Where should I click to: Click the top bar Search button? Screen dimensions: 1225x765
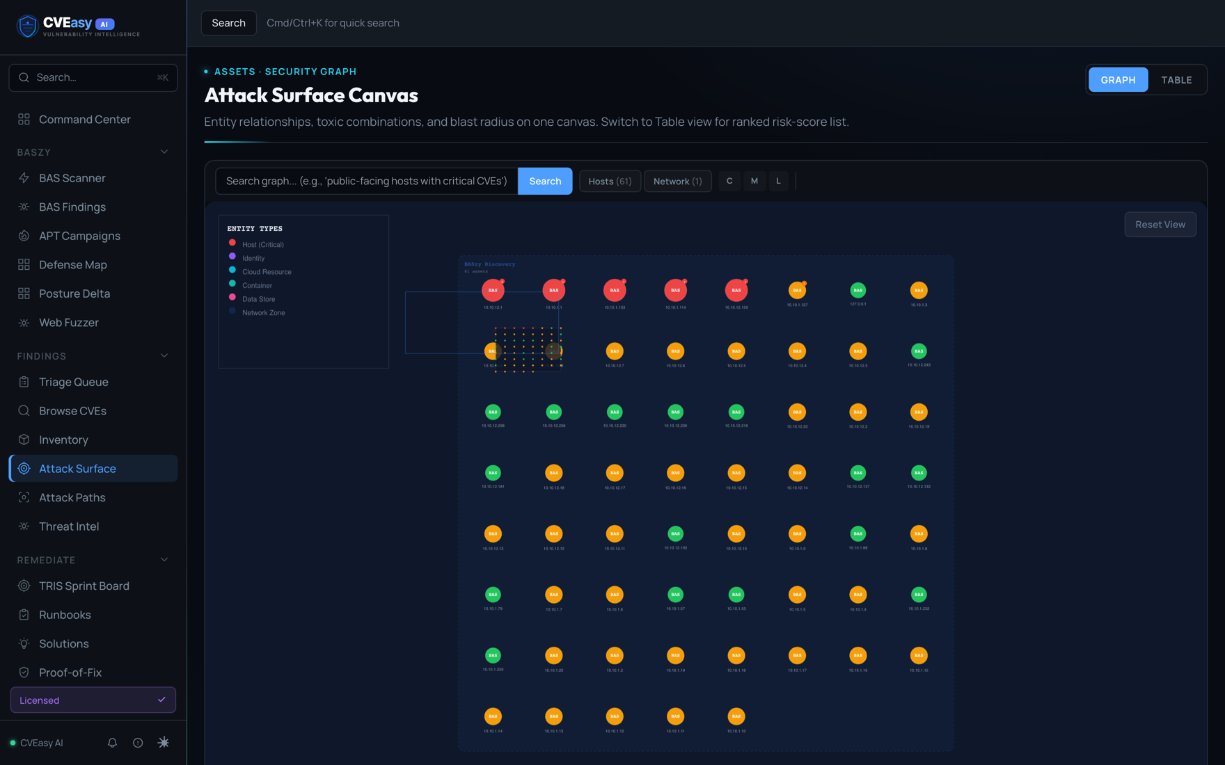(x=228, y=23)
